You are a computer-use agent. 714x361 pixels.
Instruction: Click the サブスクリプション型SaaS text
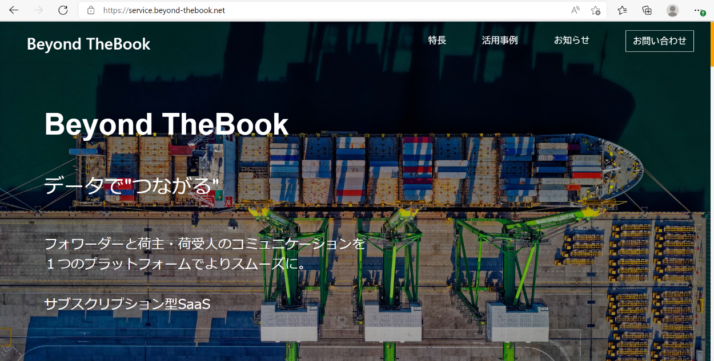[127, 305]
